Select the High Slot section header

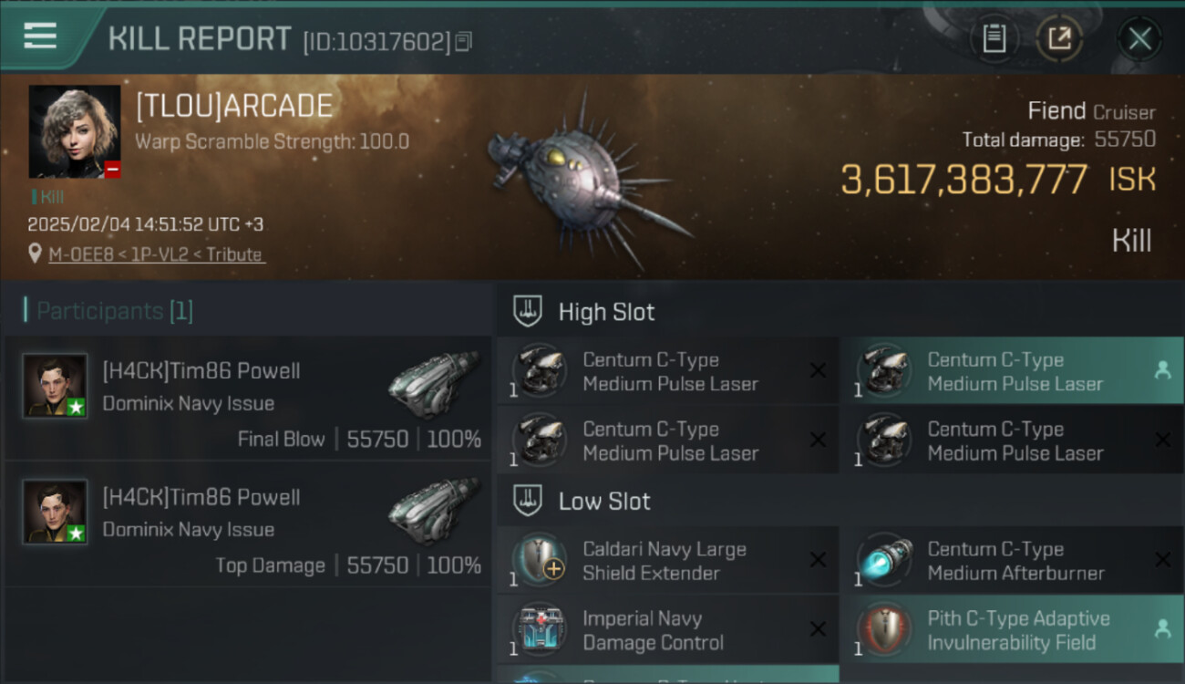pos(606,312)
